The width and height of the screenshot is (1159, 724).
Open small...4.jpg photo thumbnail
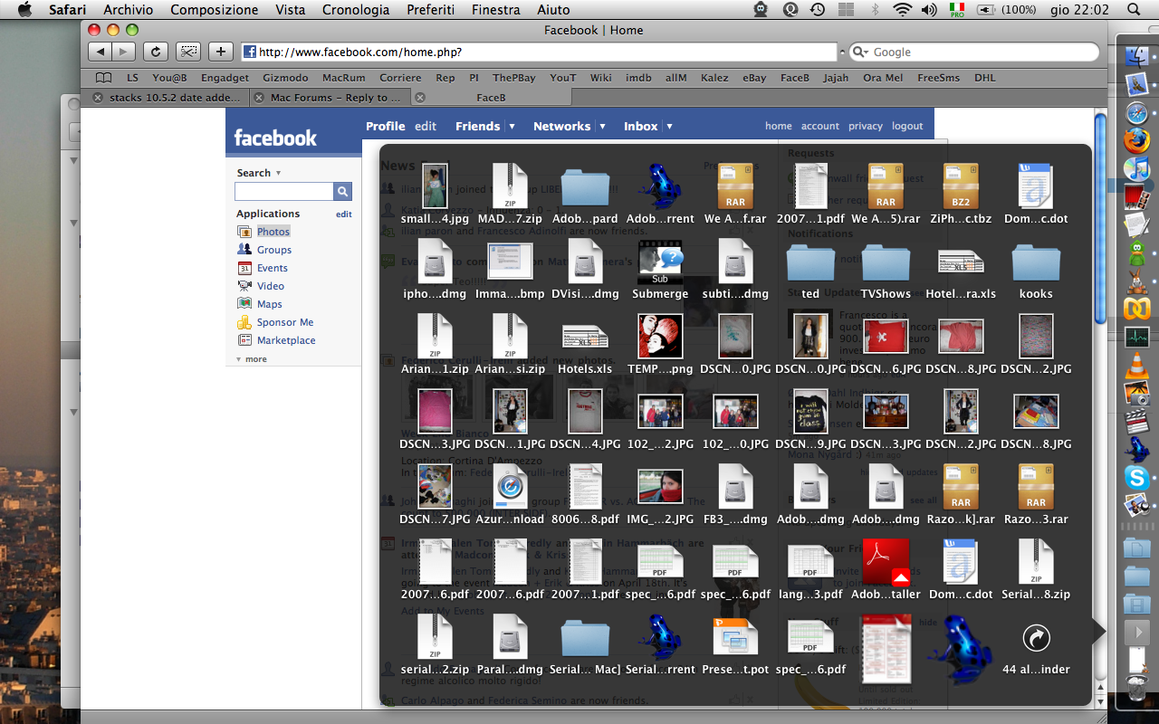(x=435, y=188)
